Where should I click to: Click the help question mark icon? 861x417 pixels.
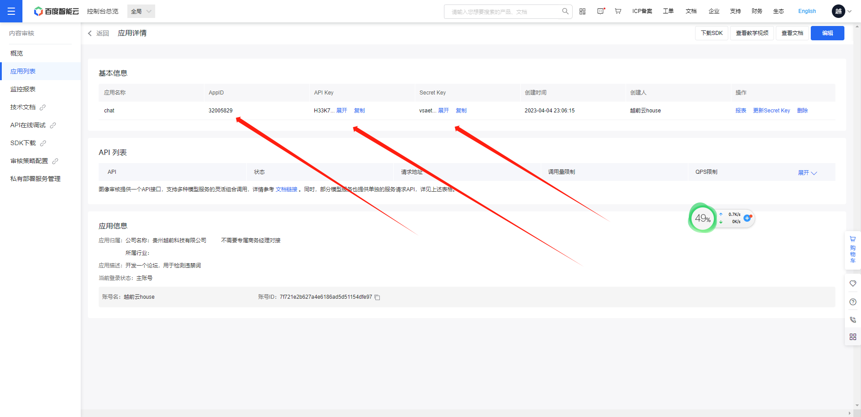852,302
